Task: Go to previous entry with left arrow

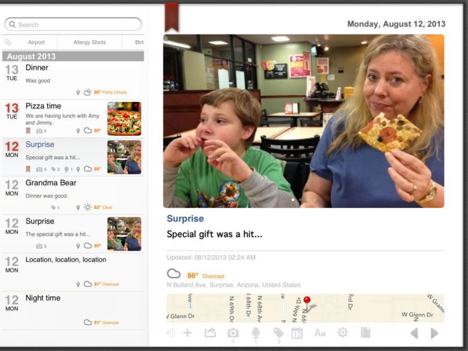Action: (x=414, y=333)
